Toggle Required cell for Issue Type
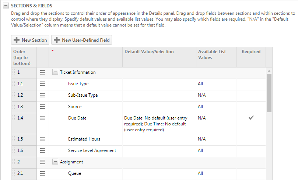This screenshot has height=180, width=298. pyautogui.click(x=251, y=84)
